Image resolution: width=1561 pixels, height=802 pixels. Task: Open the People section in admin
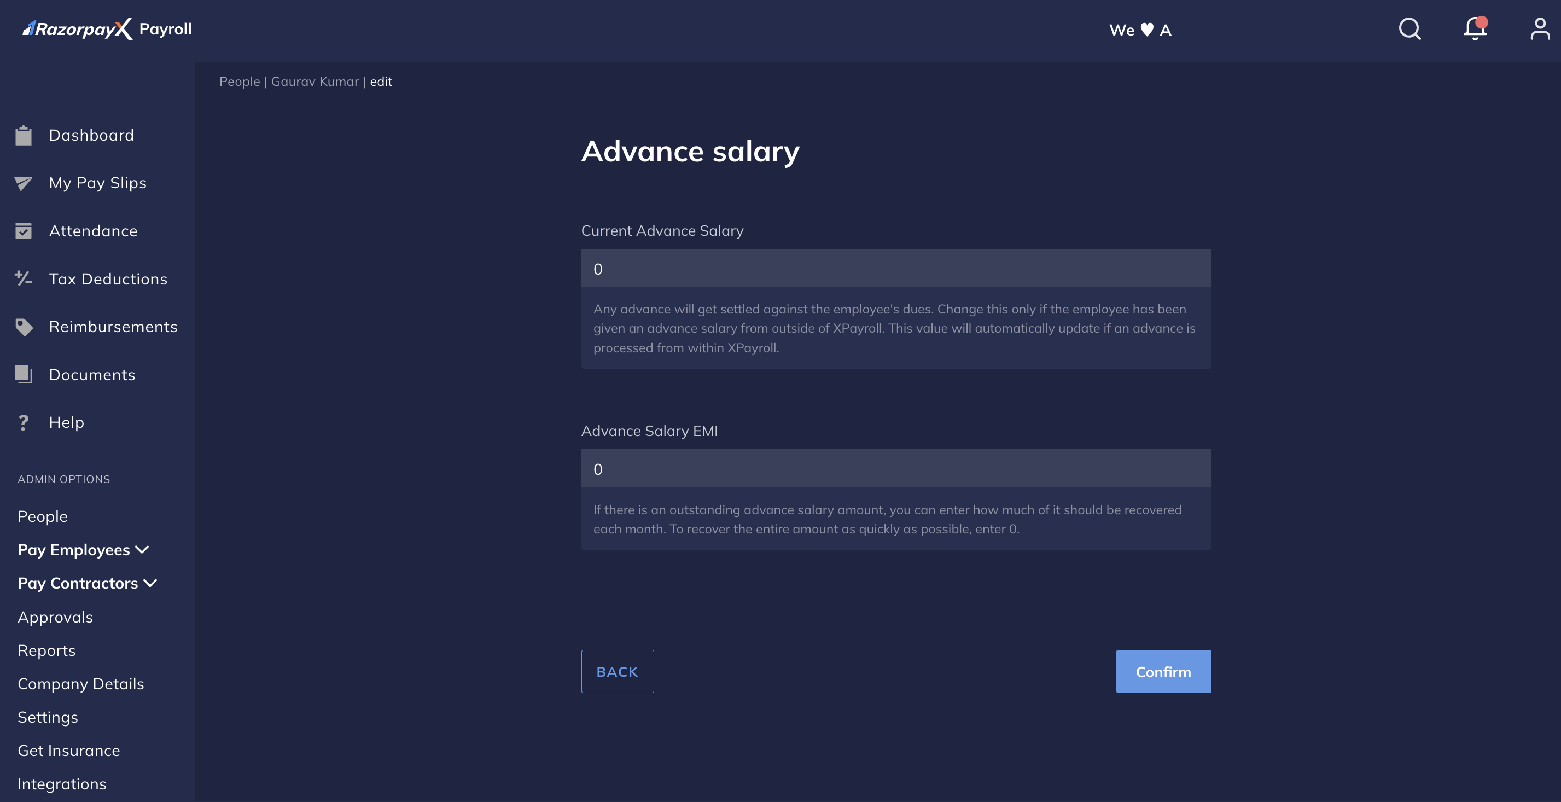[x=42, y=515]
